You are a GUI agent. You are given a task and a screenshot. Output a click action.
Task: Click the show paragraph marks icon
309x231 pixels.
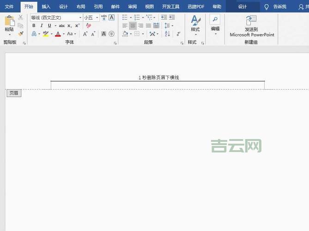tap(179, 34)
